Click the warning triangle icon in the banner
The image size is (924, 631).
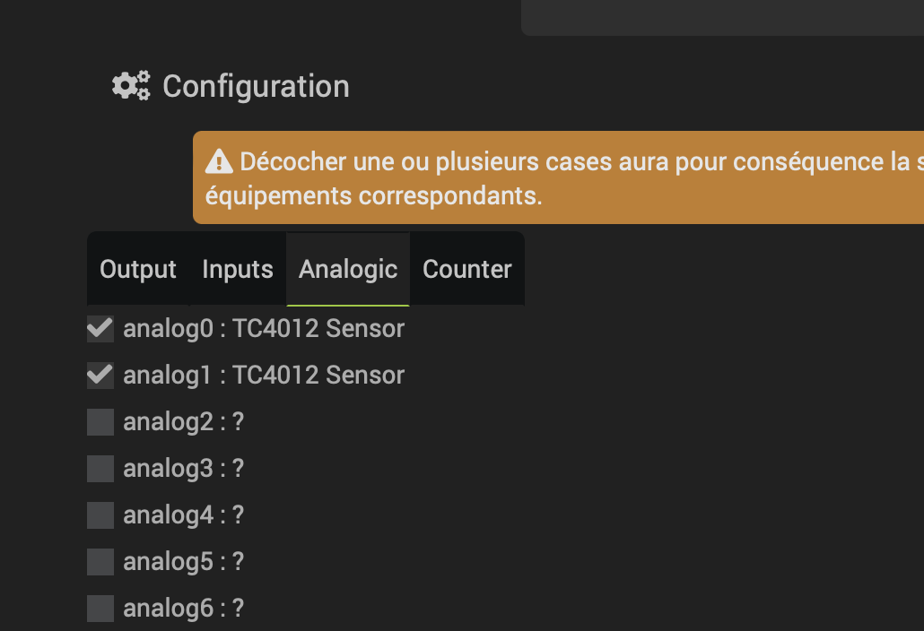[218, 161]
